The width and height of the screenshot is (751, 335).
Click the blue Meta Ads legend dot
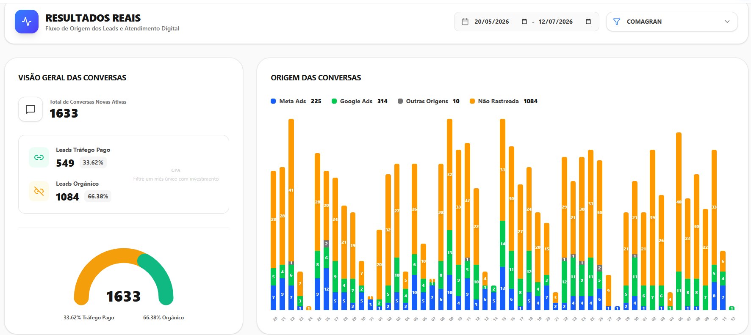click(x=273, y=101)
